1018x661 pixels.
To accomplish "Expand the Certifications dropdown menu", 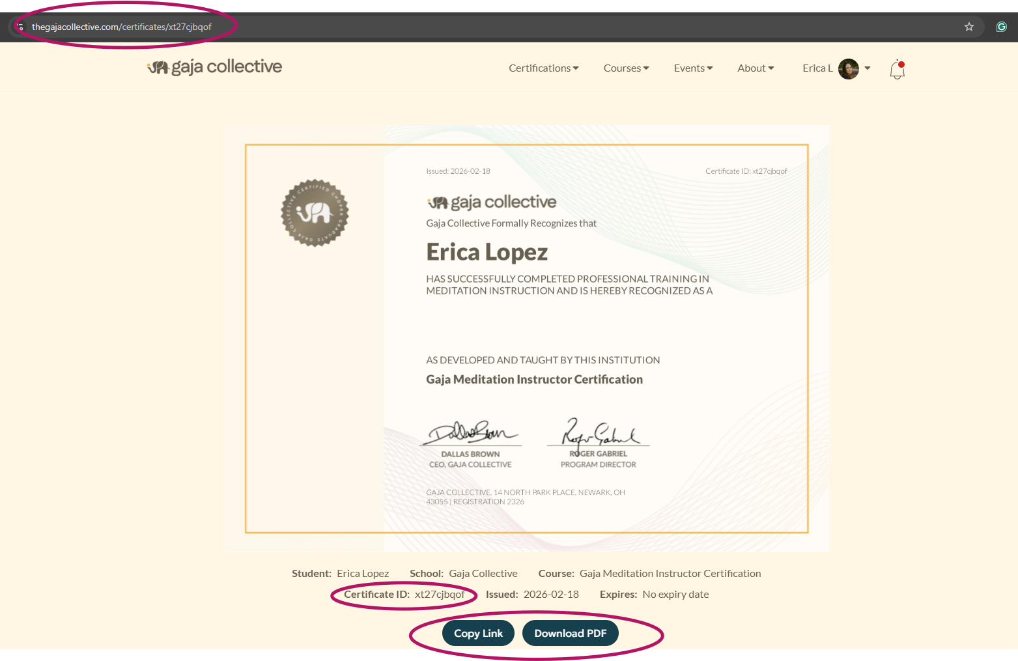I will 543,68.
